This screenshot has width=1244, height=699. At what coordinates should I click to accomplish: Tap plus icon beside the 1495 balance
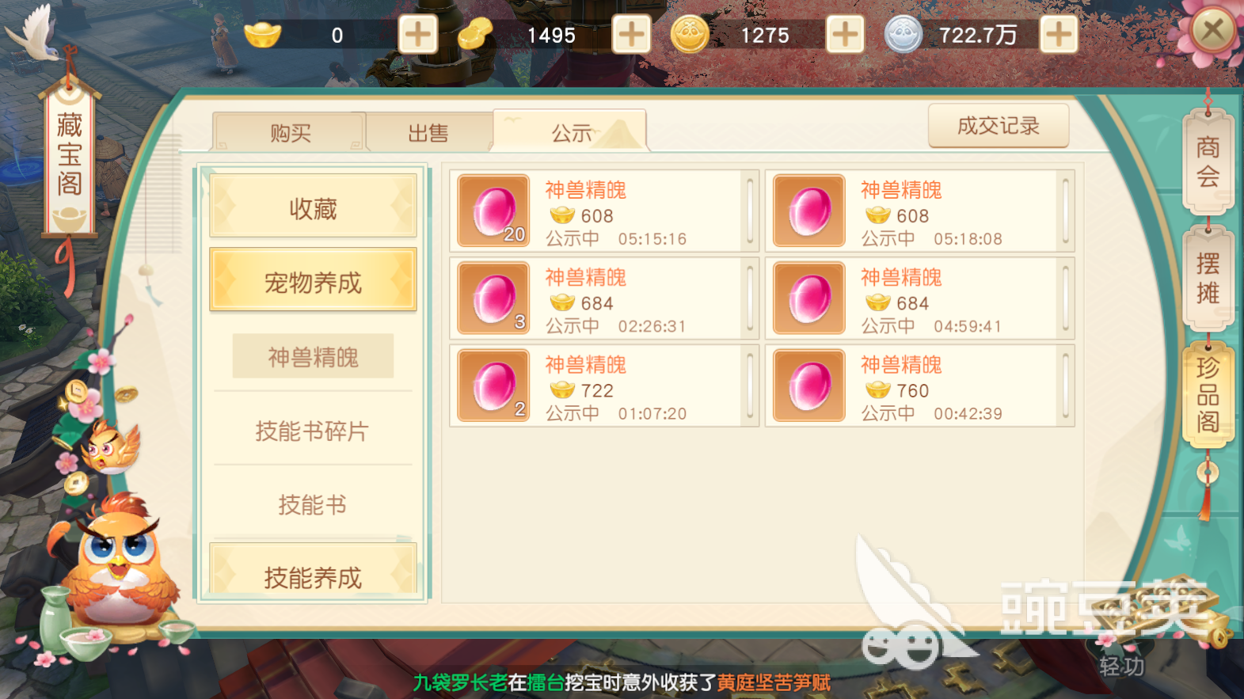click(x=631, y=35)
